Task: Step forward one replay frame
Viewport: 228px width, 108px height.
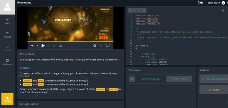Action: pos(49,46)
